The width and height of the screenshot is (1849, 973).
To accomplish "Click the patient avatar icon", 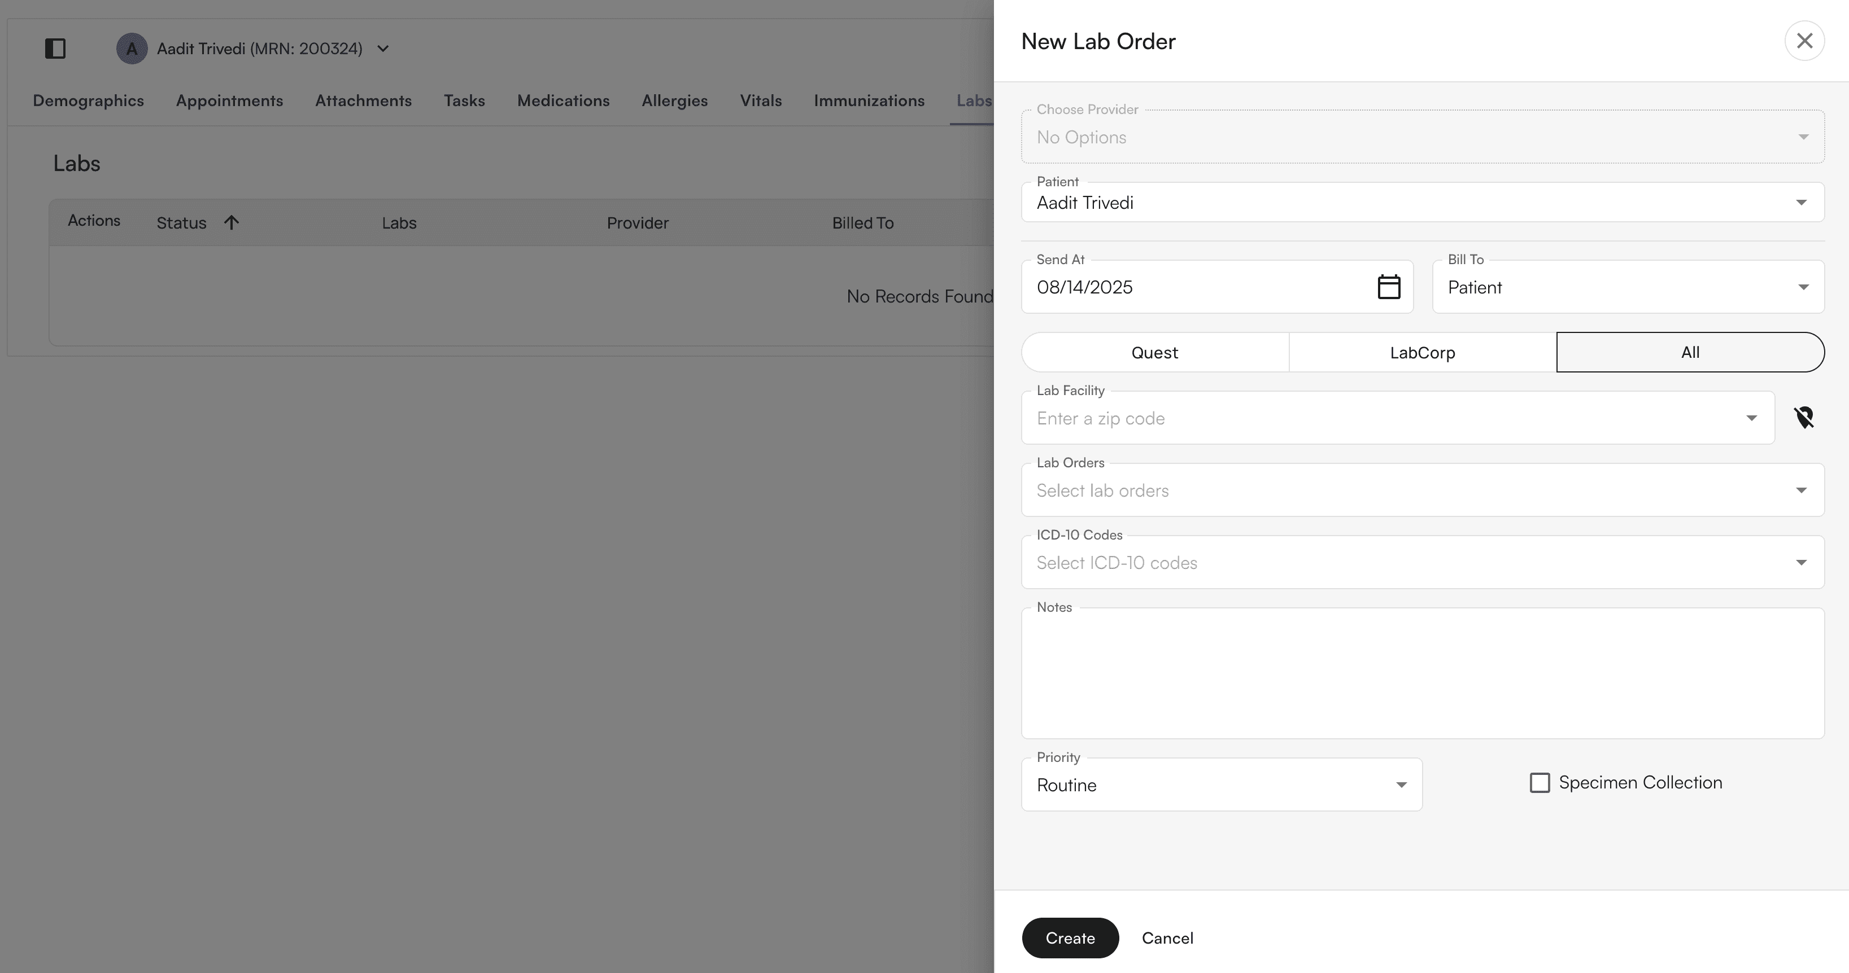I will pos(132,48).
